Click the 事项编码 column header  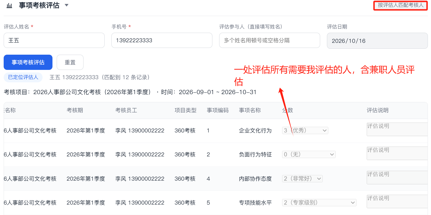click(217, 110)
